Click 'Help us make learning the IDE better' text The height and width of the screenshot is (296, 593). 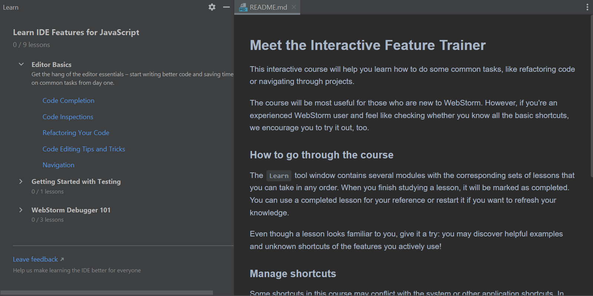coord(77,270)
